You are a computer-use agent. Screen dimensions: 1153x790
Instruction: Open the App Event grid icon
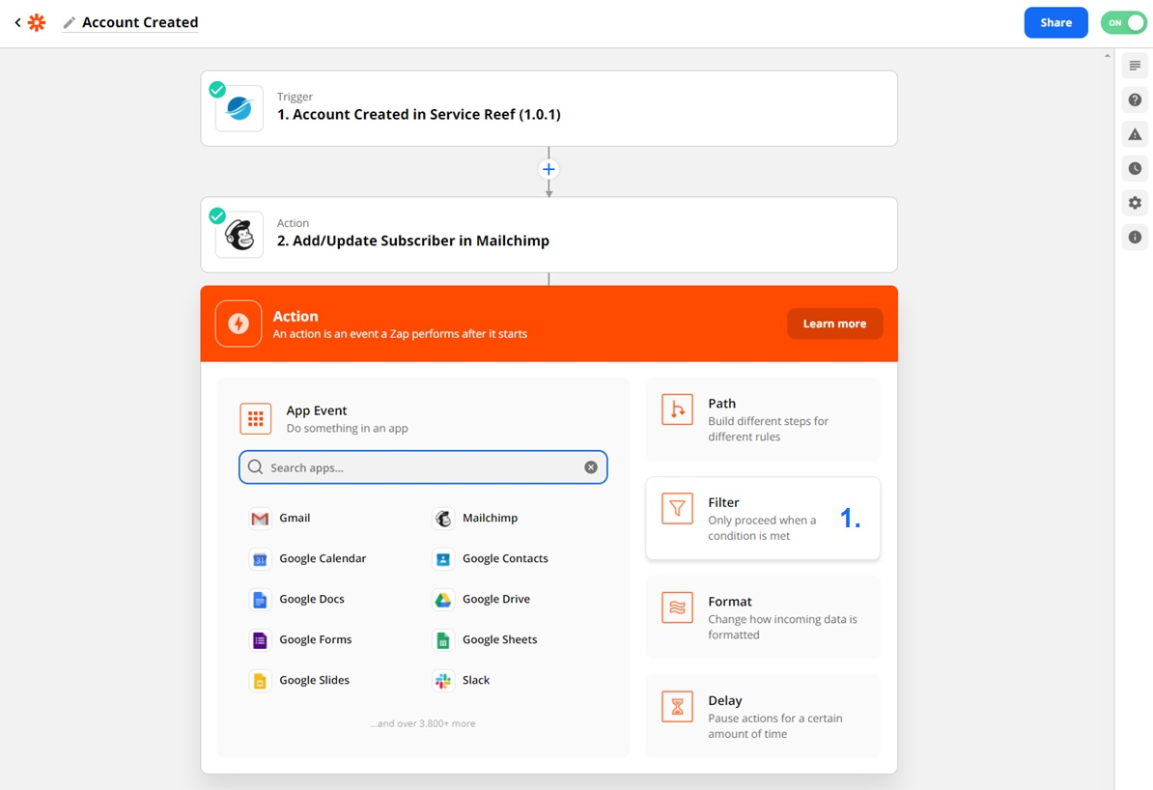pyautogui.click(x=255, y=418)
